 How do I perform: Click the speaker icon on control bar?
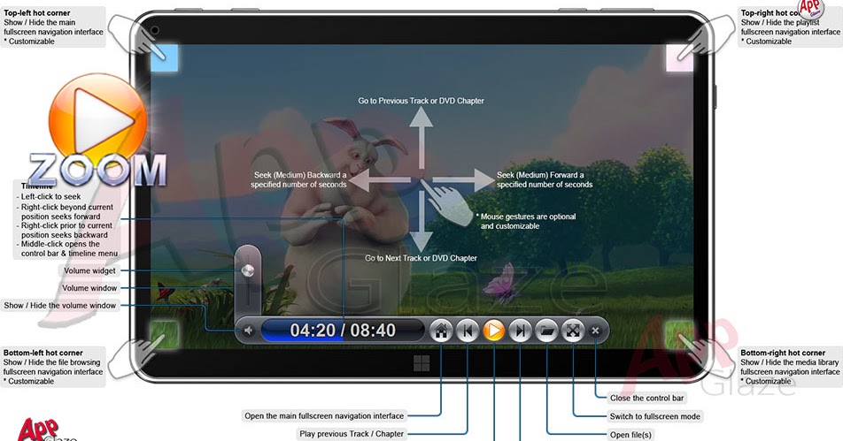click(248, 331)
